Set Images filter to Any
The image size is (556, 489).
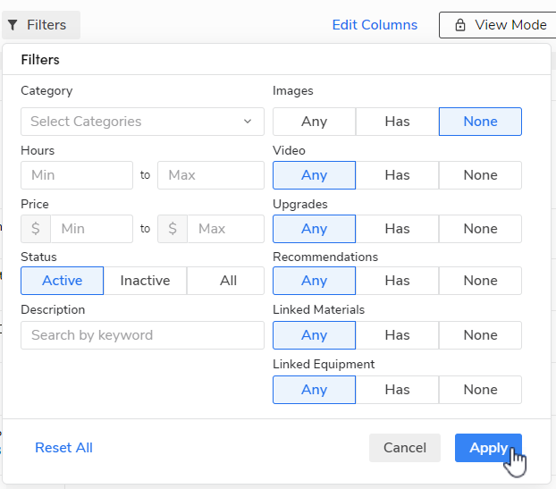314,122
